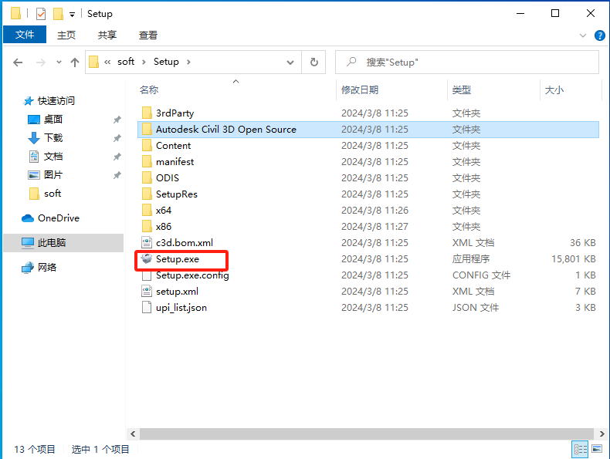610x459 pixels.
Task: Select the Setup breadcrumb in address bar
Action: (166, 62)
